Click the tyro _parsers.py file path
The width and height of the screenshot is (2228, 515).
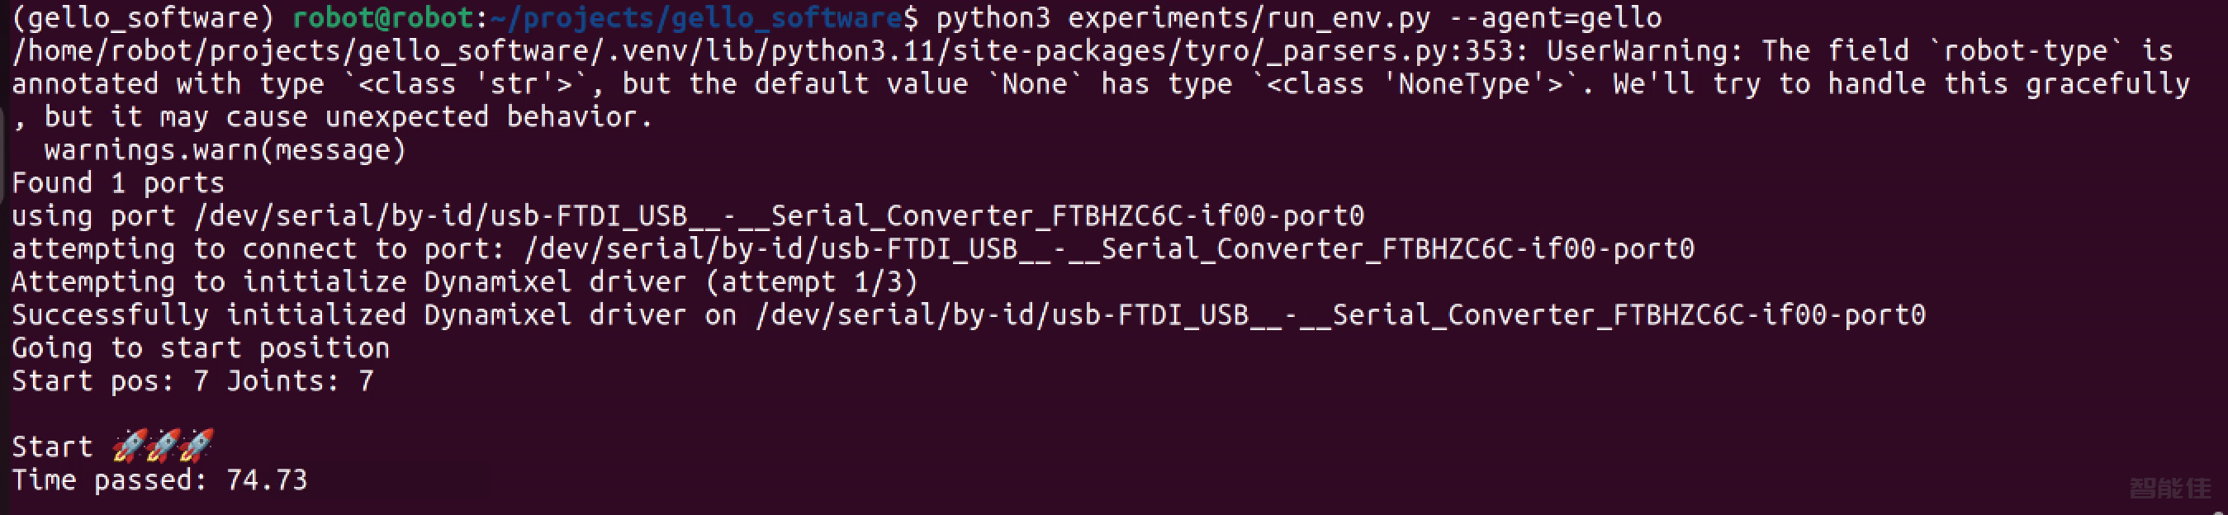770,51
